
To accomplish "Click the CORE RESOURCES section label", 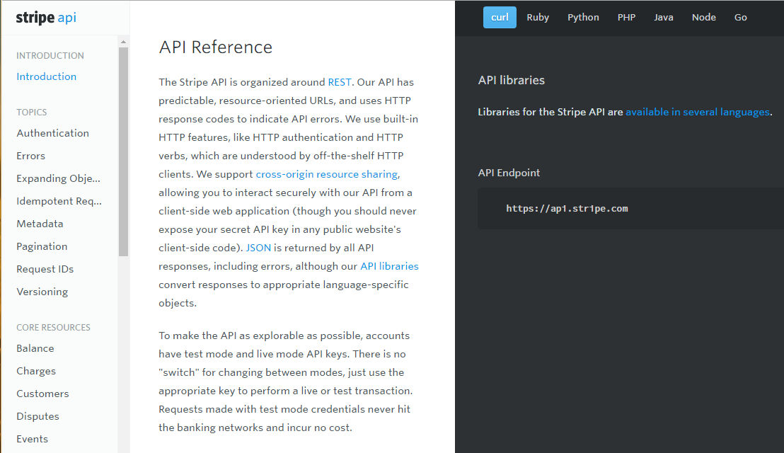I will pos(53,328).
